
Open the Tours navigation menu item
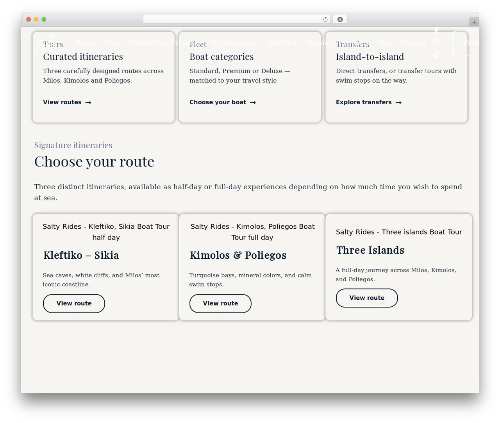pyautogui.click(x=112, y=43)
